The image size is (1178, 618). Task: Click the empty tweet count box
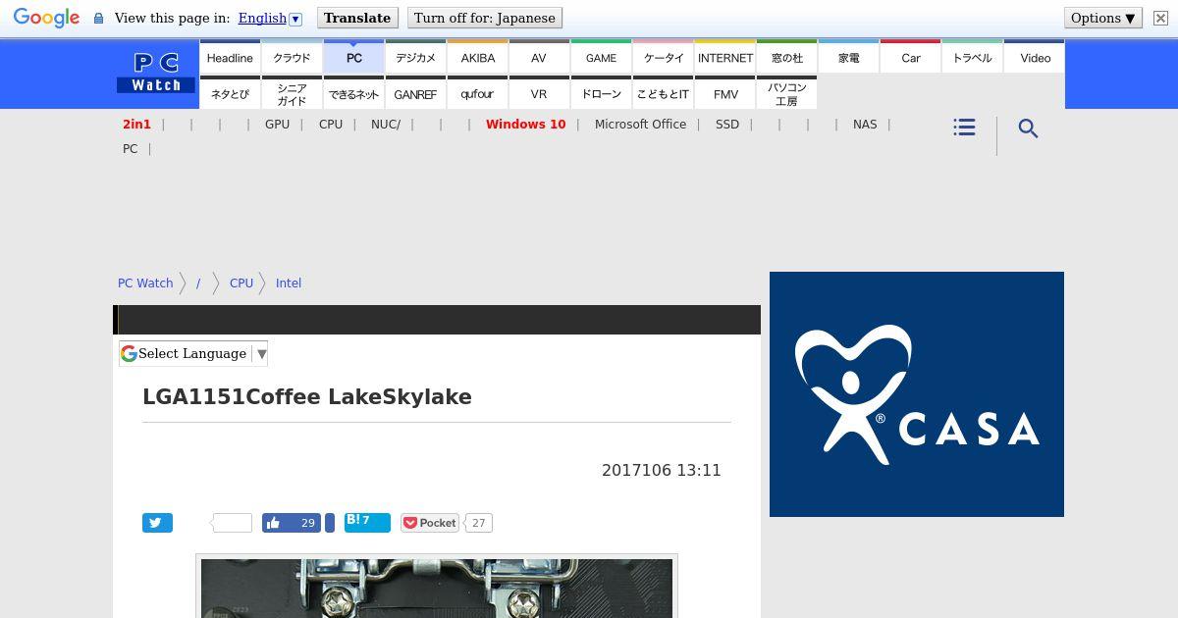coord(233,523)
